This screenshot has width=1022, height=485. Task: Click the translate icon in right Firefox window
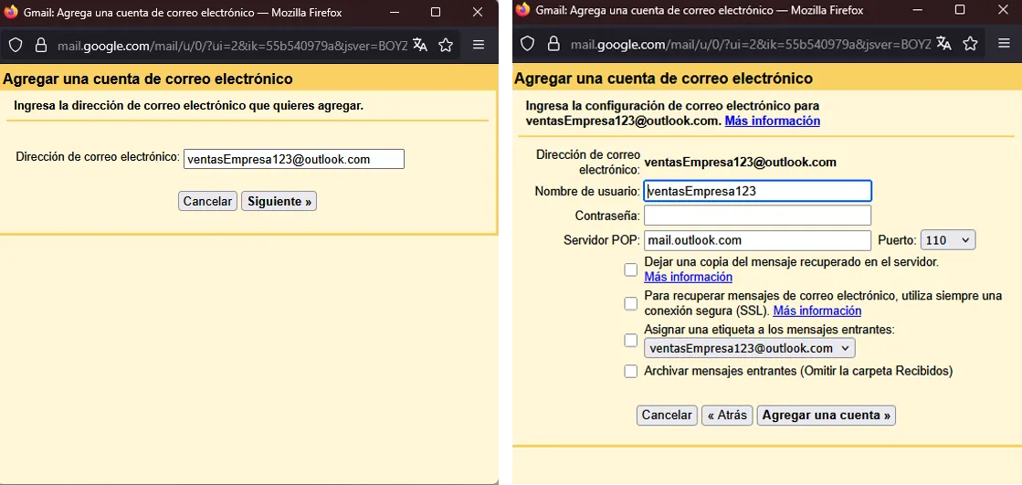[x=943, y=43]
